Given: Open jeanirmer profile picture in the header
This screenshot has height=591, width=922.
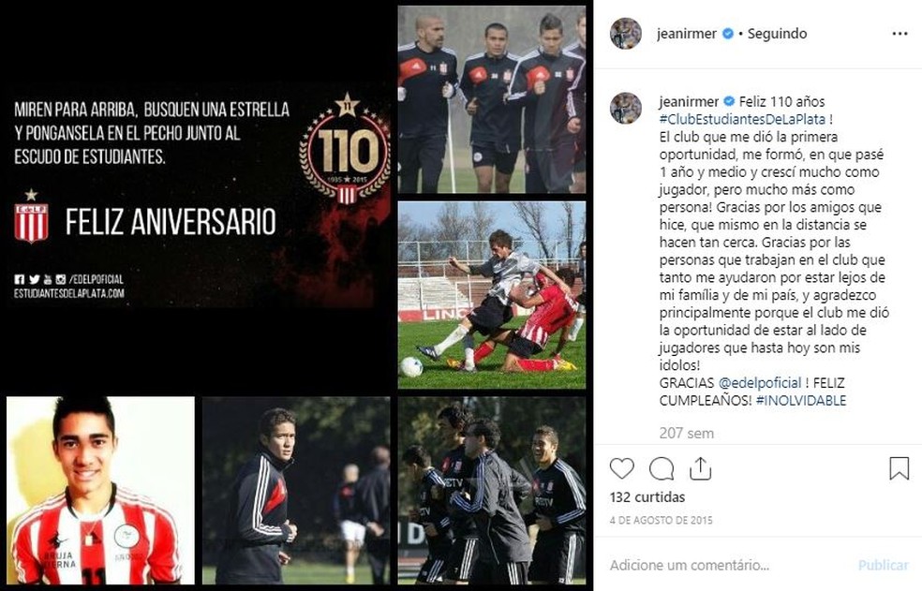Looking at the screenshot, I should click(626, 34).
